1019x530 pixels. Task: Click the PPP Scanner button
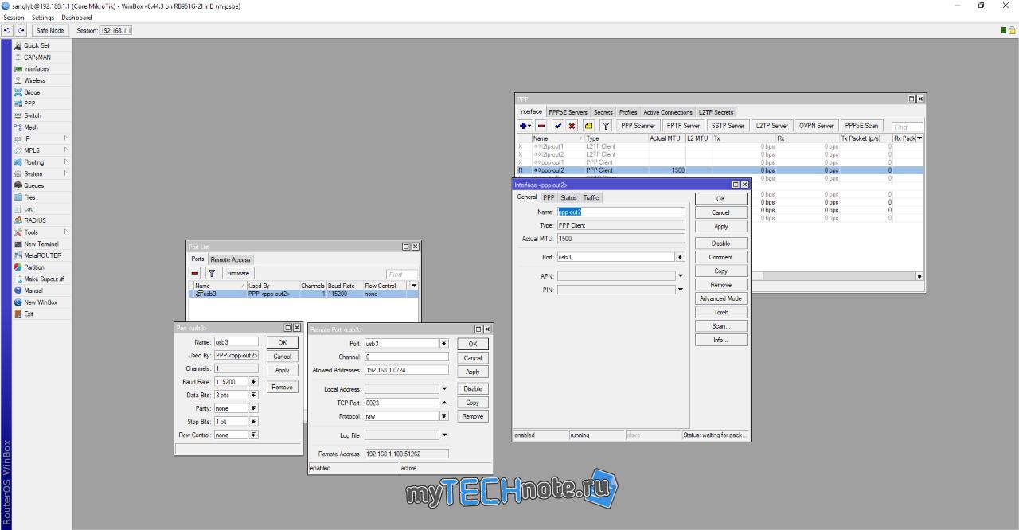click(x=638, y=126)
